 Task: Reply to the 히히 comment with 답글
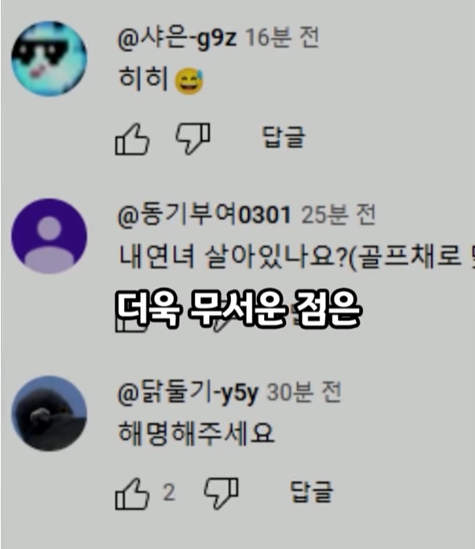tap(283, 137)
